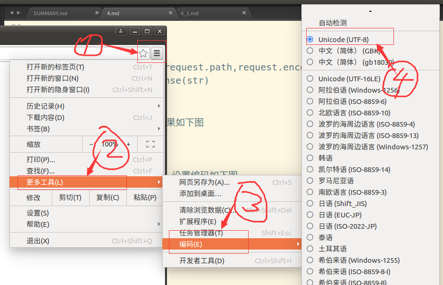Close the SUMMARY.md tab

coord(97,13)
